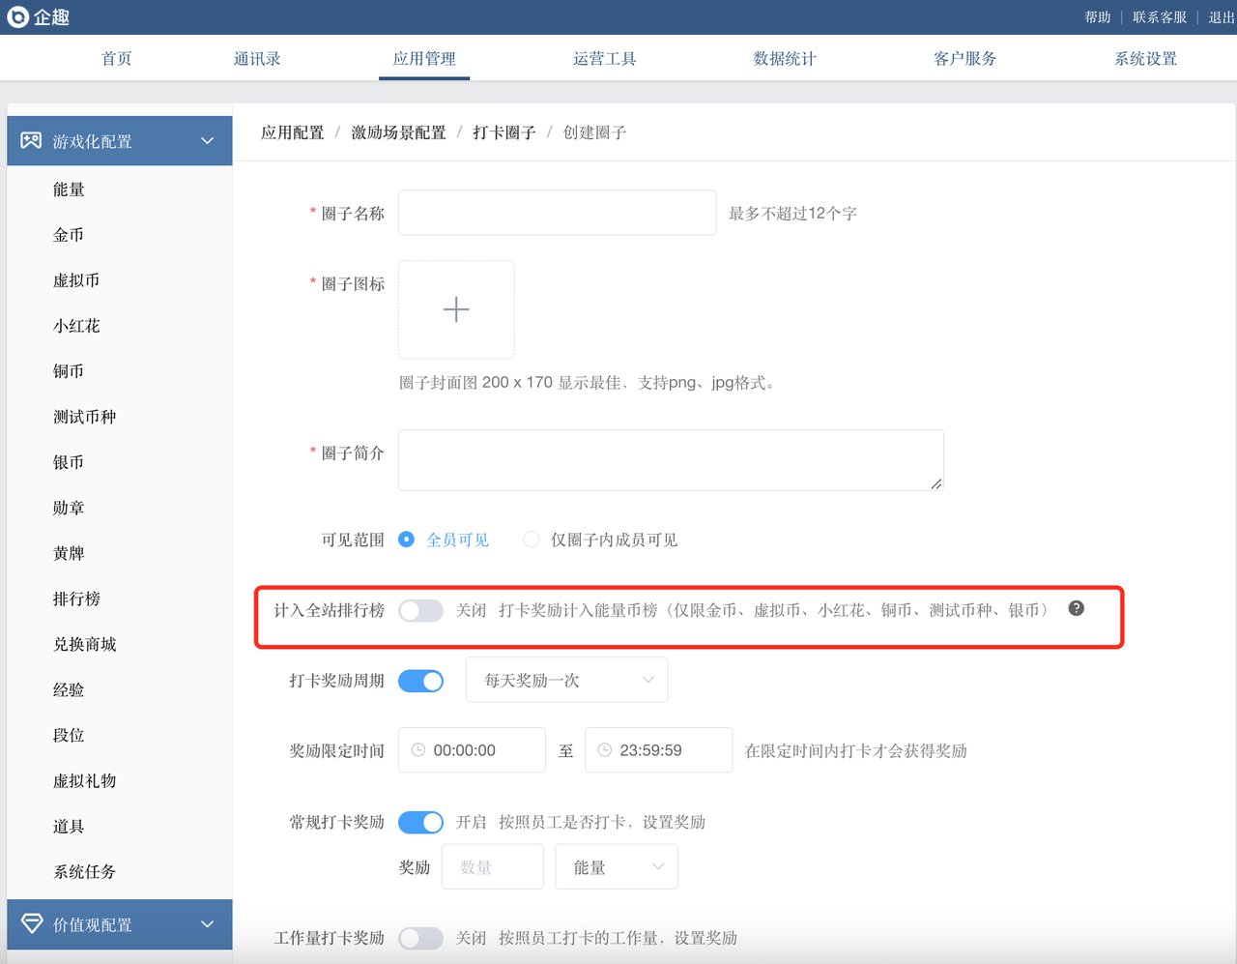Image resolution: width=1237 pixels, height=964 pixels.
Task: Click the 23:59:59 end time field
Action: tap(658, 750)
